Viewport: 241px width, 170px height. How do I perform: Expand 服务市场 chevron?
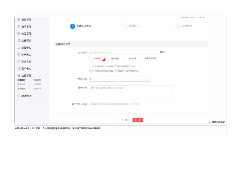[x=47, y=96]
